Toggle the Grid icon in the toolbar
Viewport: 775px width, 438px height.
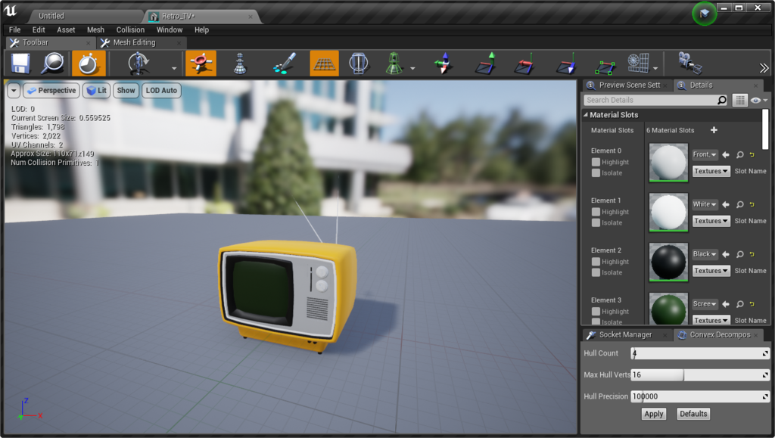coord(324,64)
